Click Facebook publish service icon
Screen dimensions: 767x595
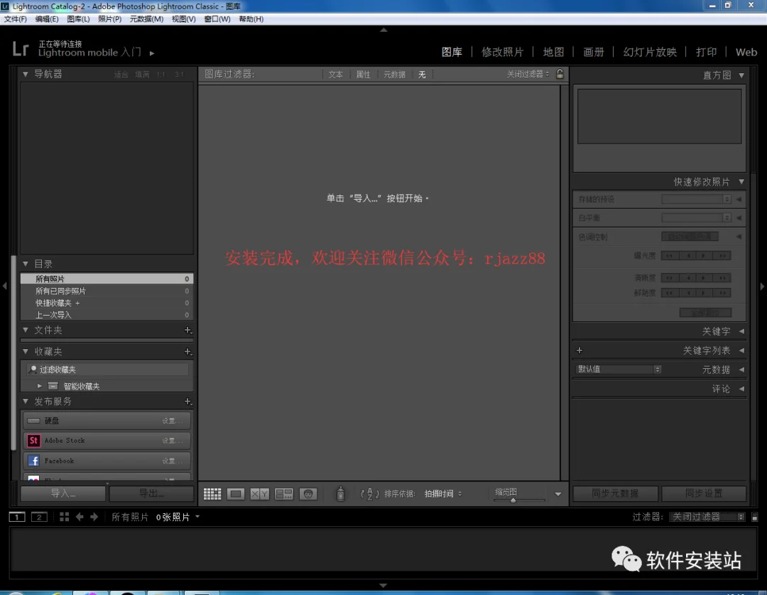pyautogui.click(x=34, y=461)
